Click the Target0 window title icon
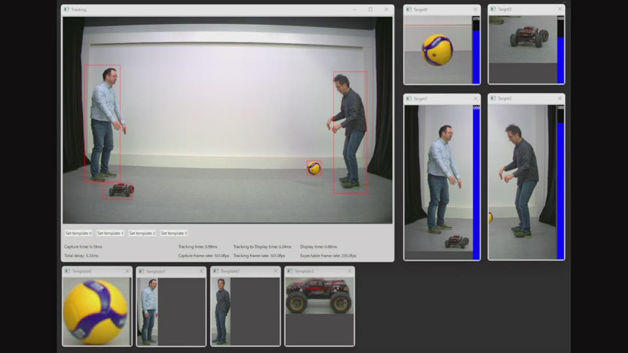 point(409,10)
